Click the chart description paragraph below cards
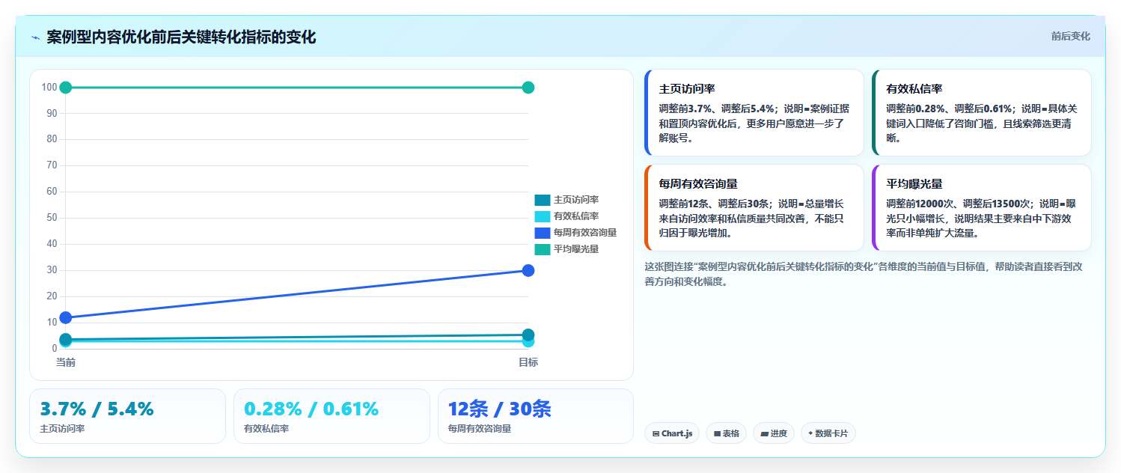 tap(863, 274)
